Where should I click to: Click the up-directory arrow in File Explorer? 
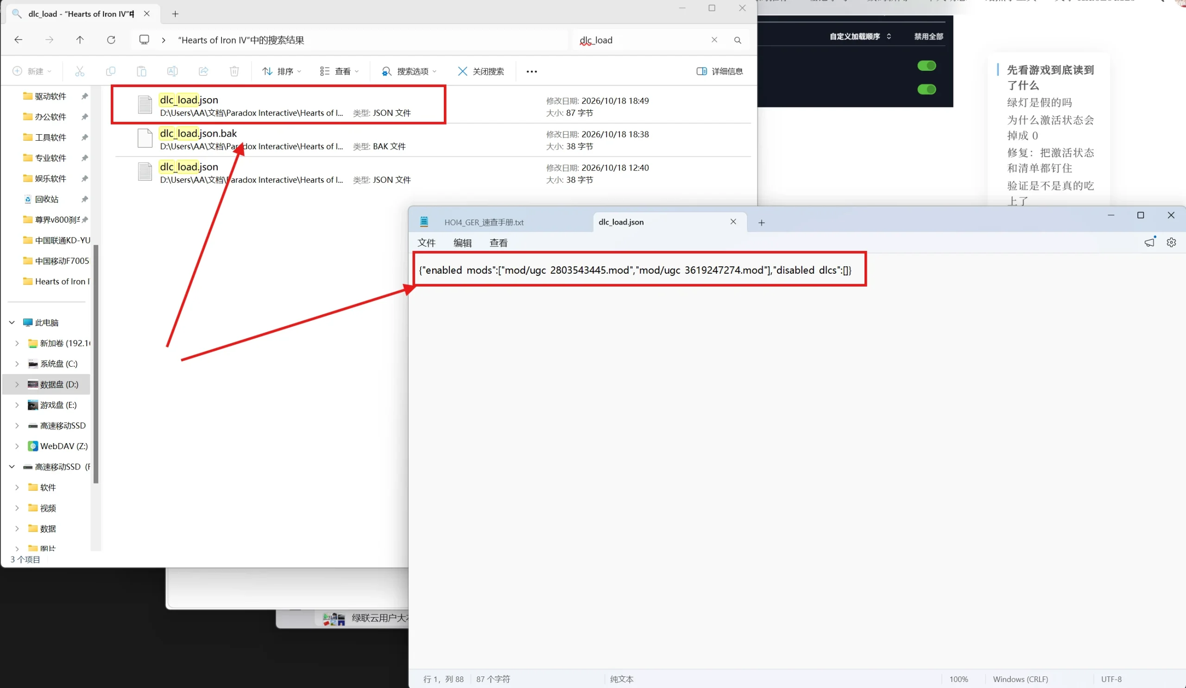pos(80,40)
